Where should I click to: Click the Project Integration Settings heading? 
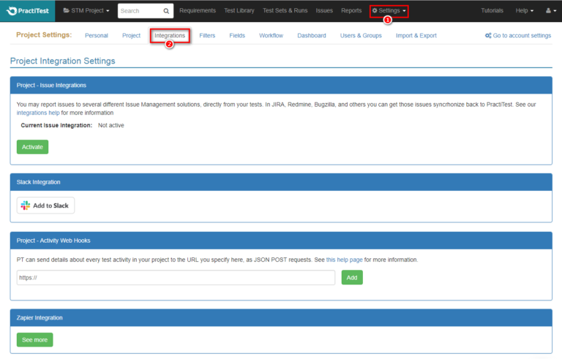click(x=63, y=61)
